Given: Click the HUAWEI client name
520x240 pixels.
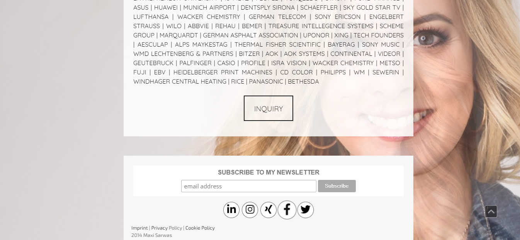Looking at the screenshot, I should tap(166, 7).
